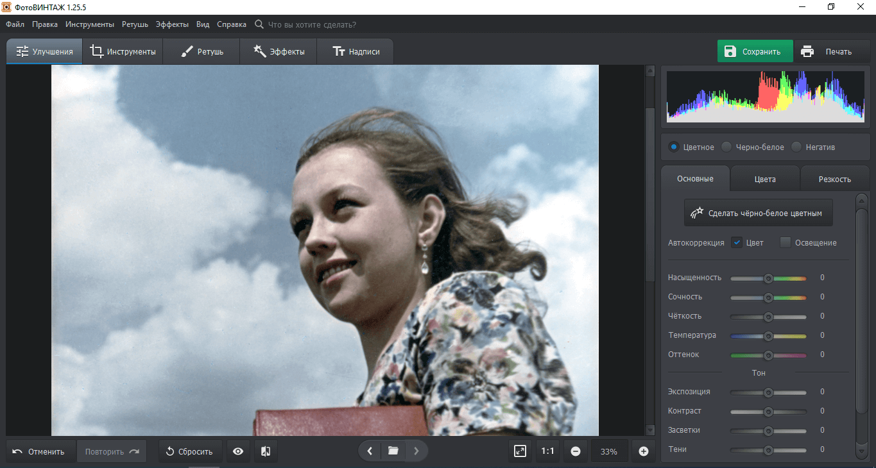Click the image vertical scrollbar down arrow

[x=650, y=430]
